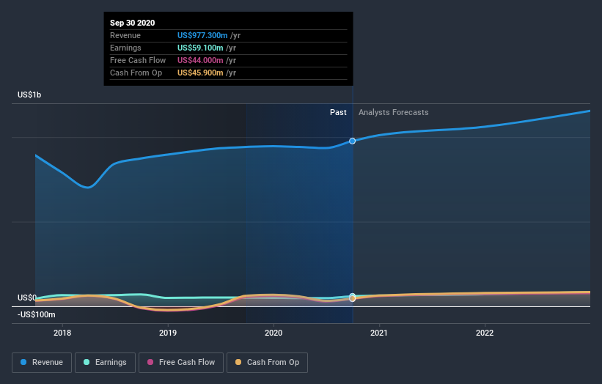Click the US$977.300m revenue value in tooltip
602x384 pixels.
click(202, 35)
